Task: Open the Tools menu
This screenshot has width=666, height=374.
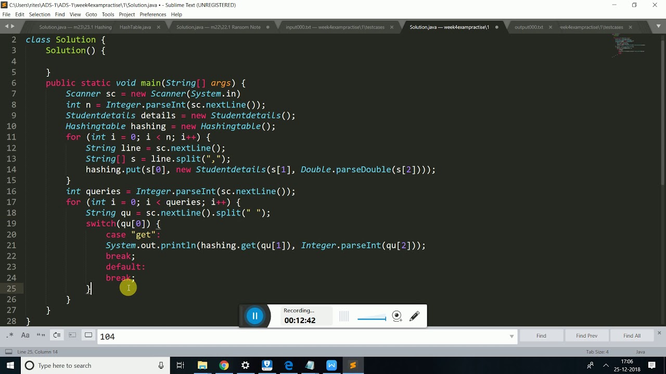Action: coord(108,15)
